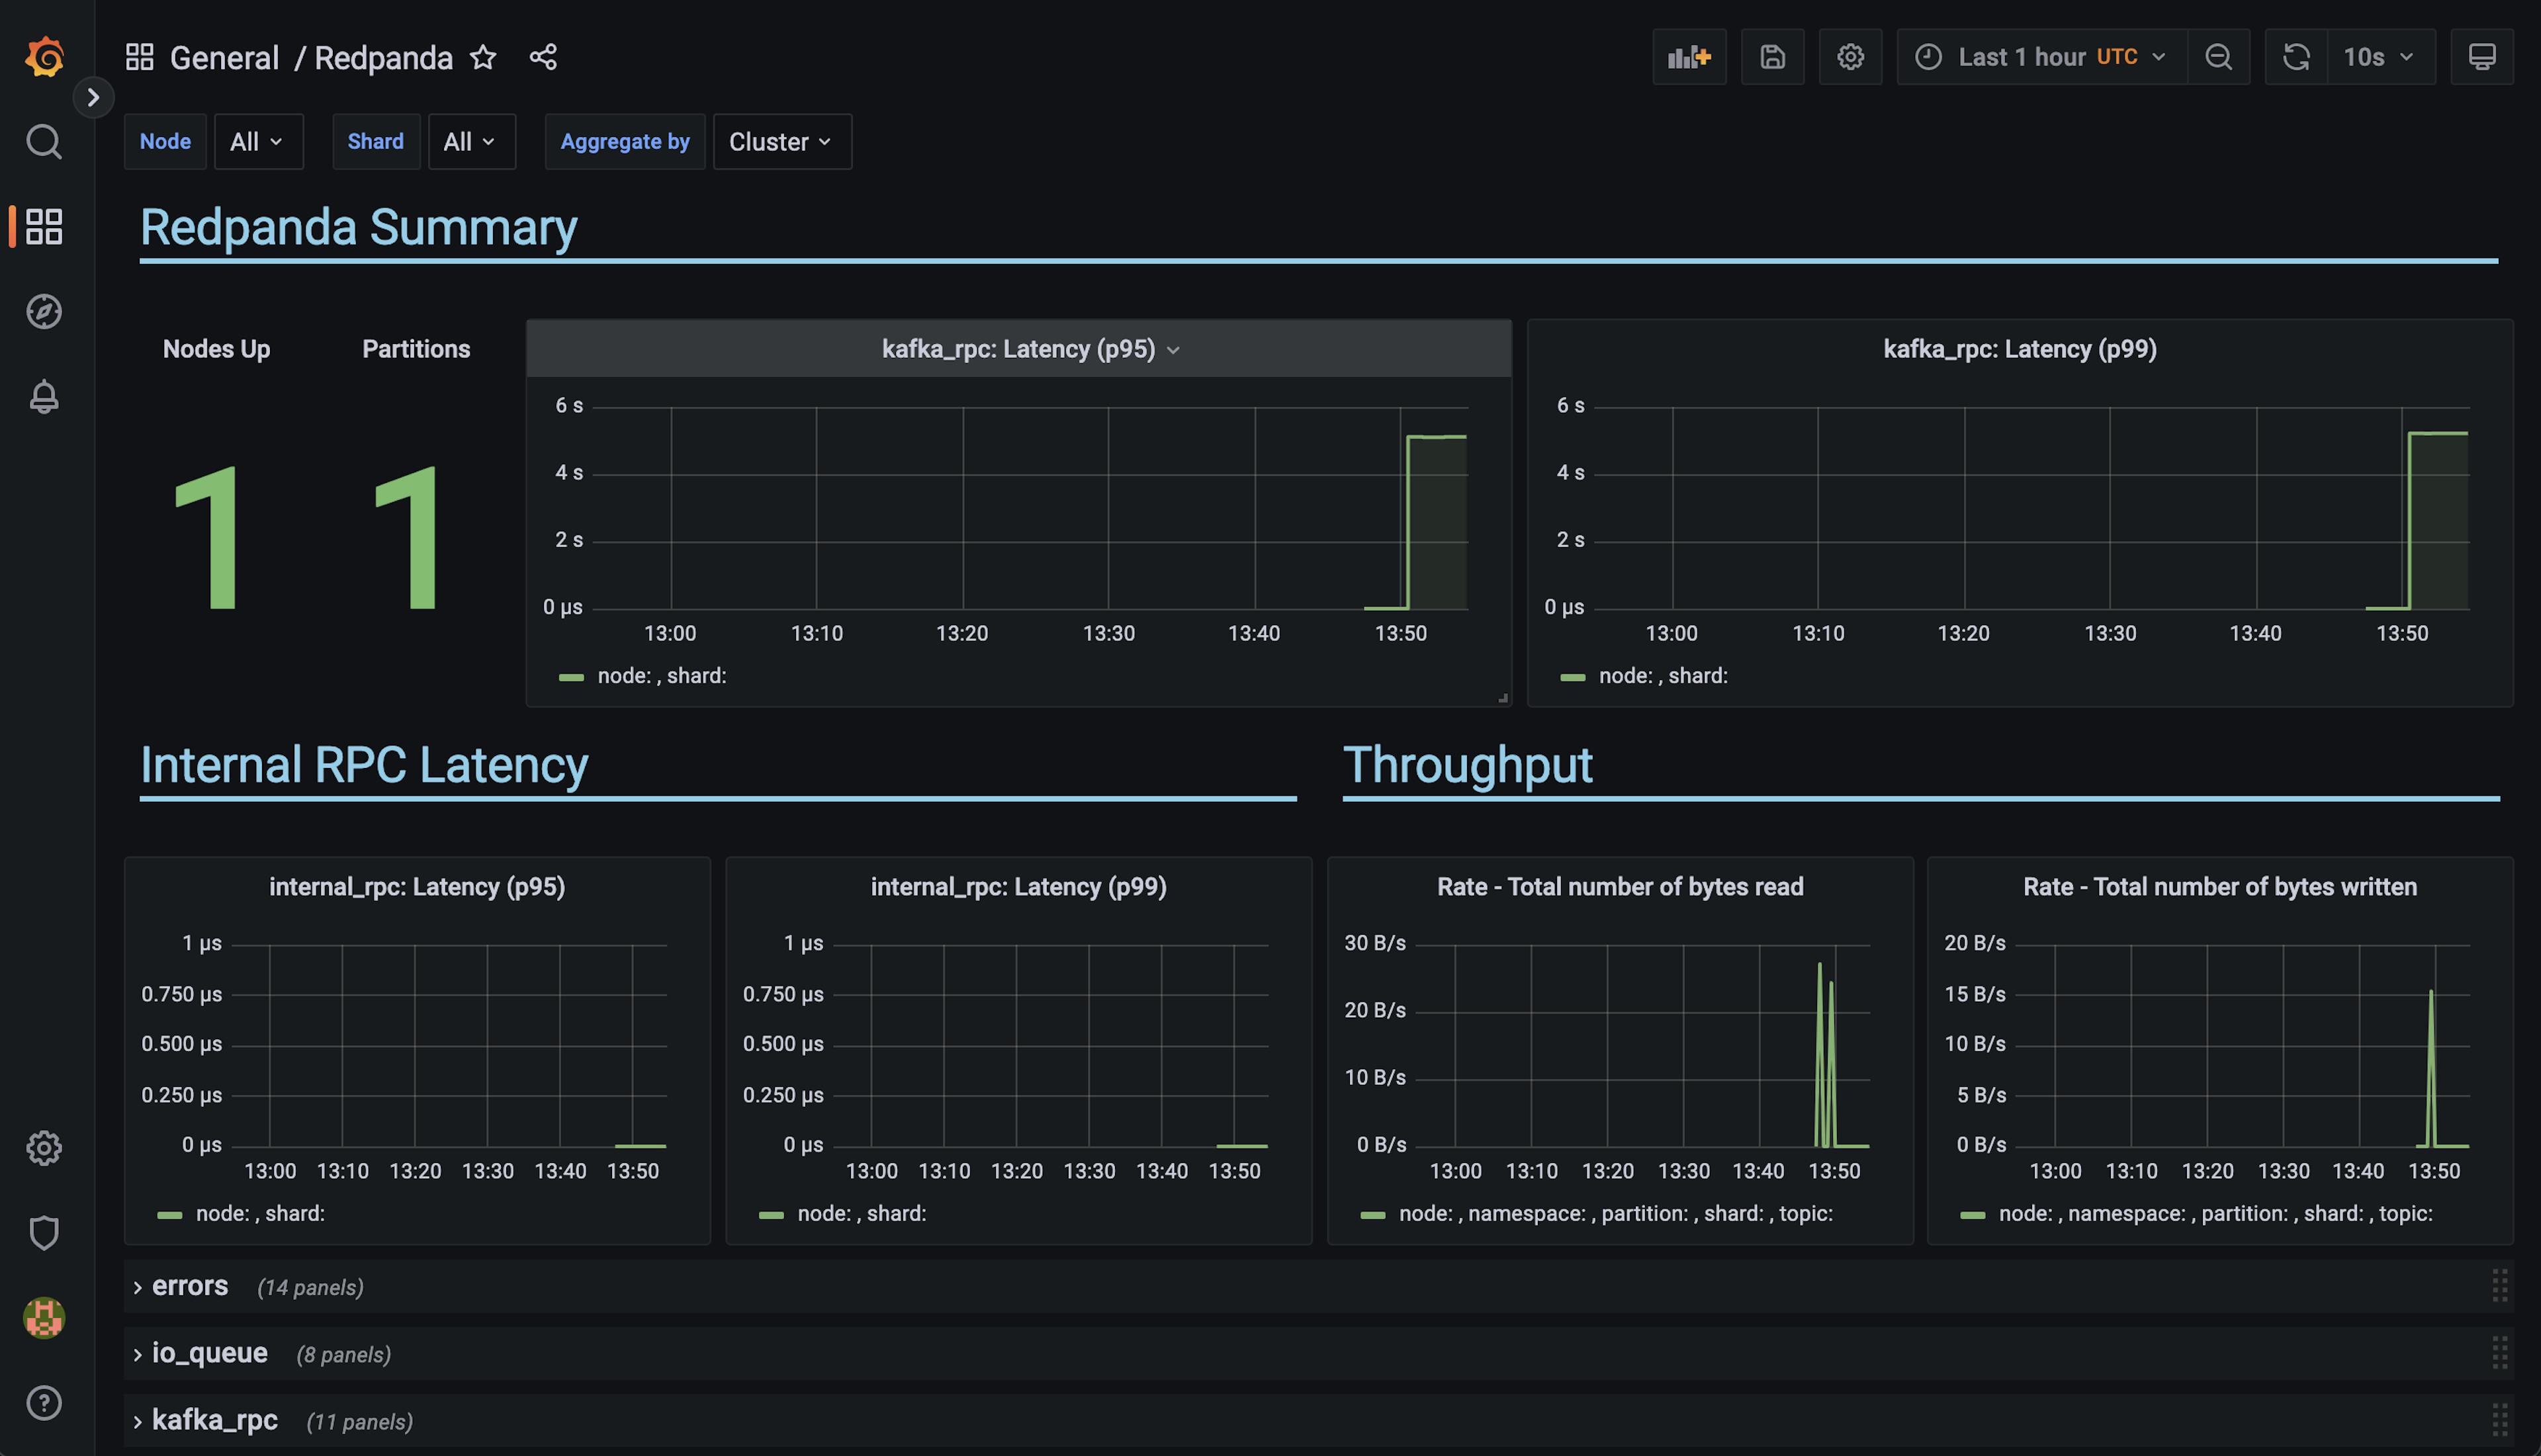Save the dashboard with the disk icon
2541x1456 pixels.
point(1772,57)
